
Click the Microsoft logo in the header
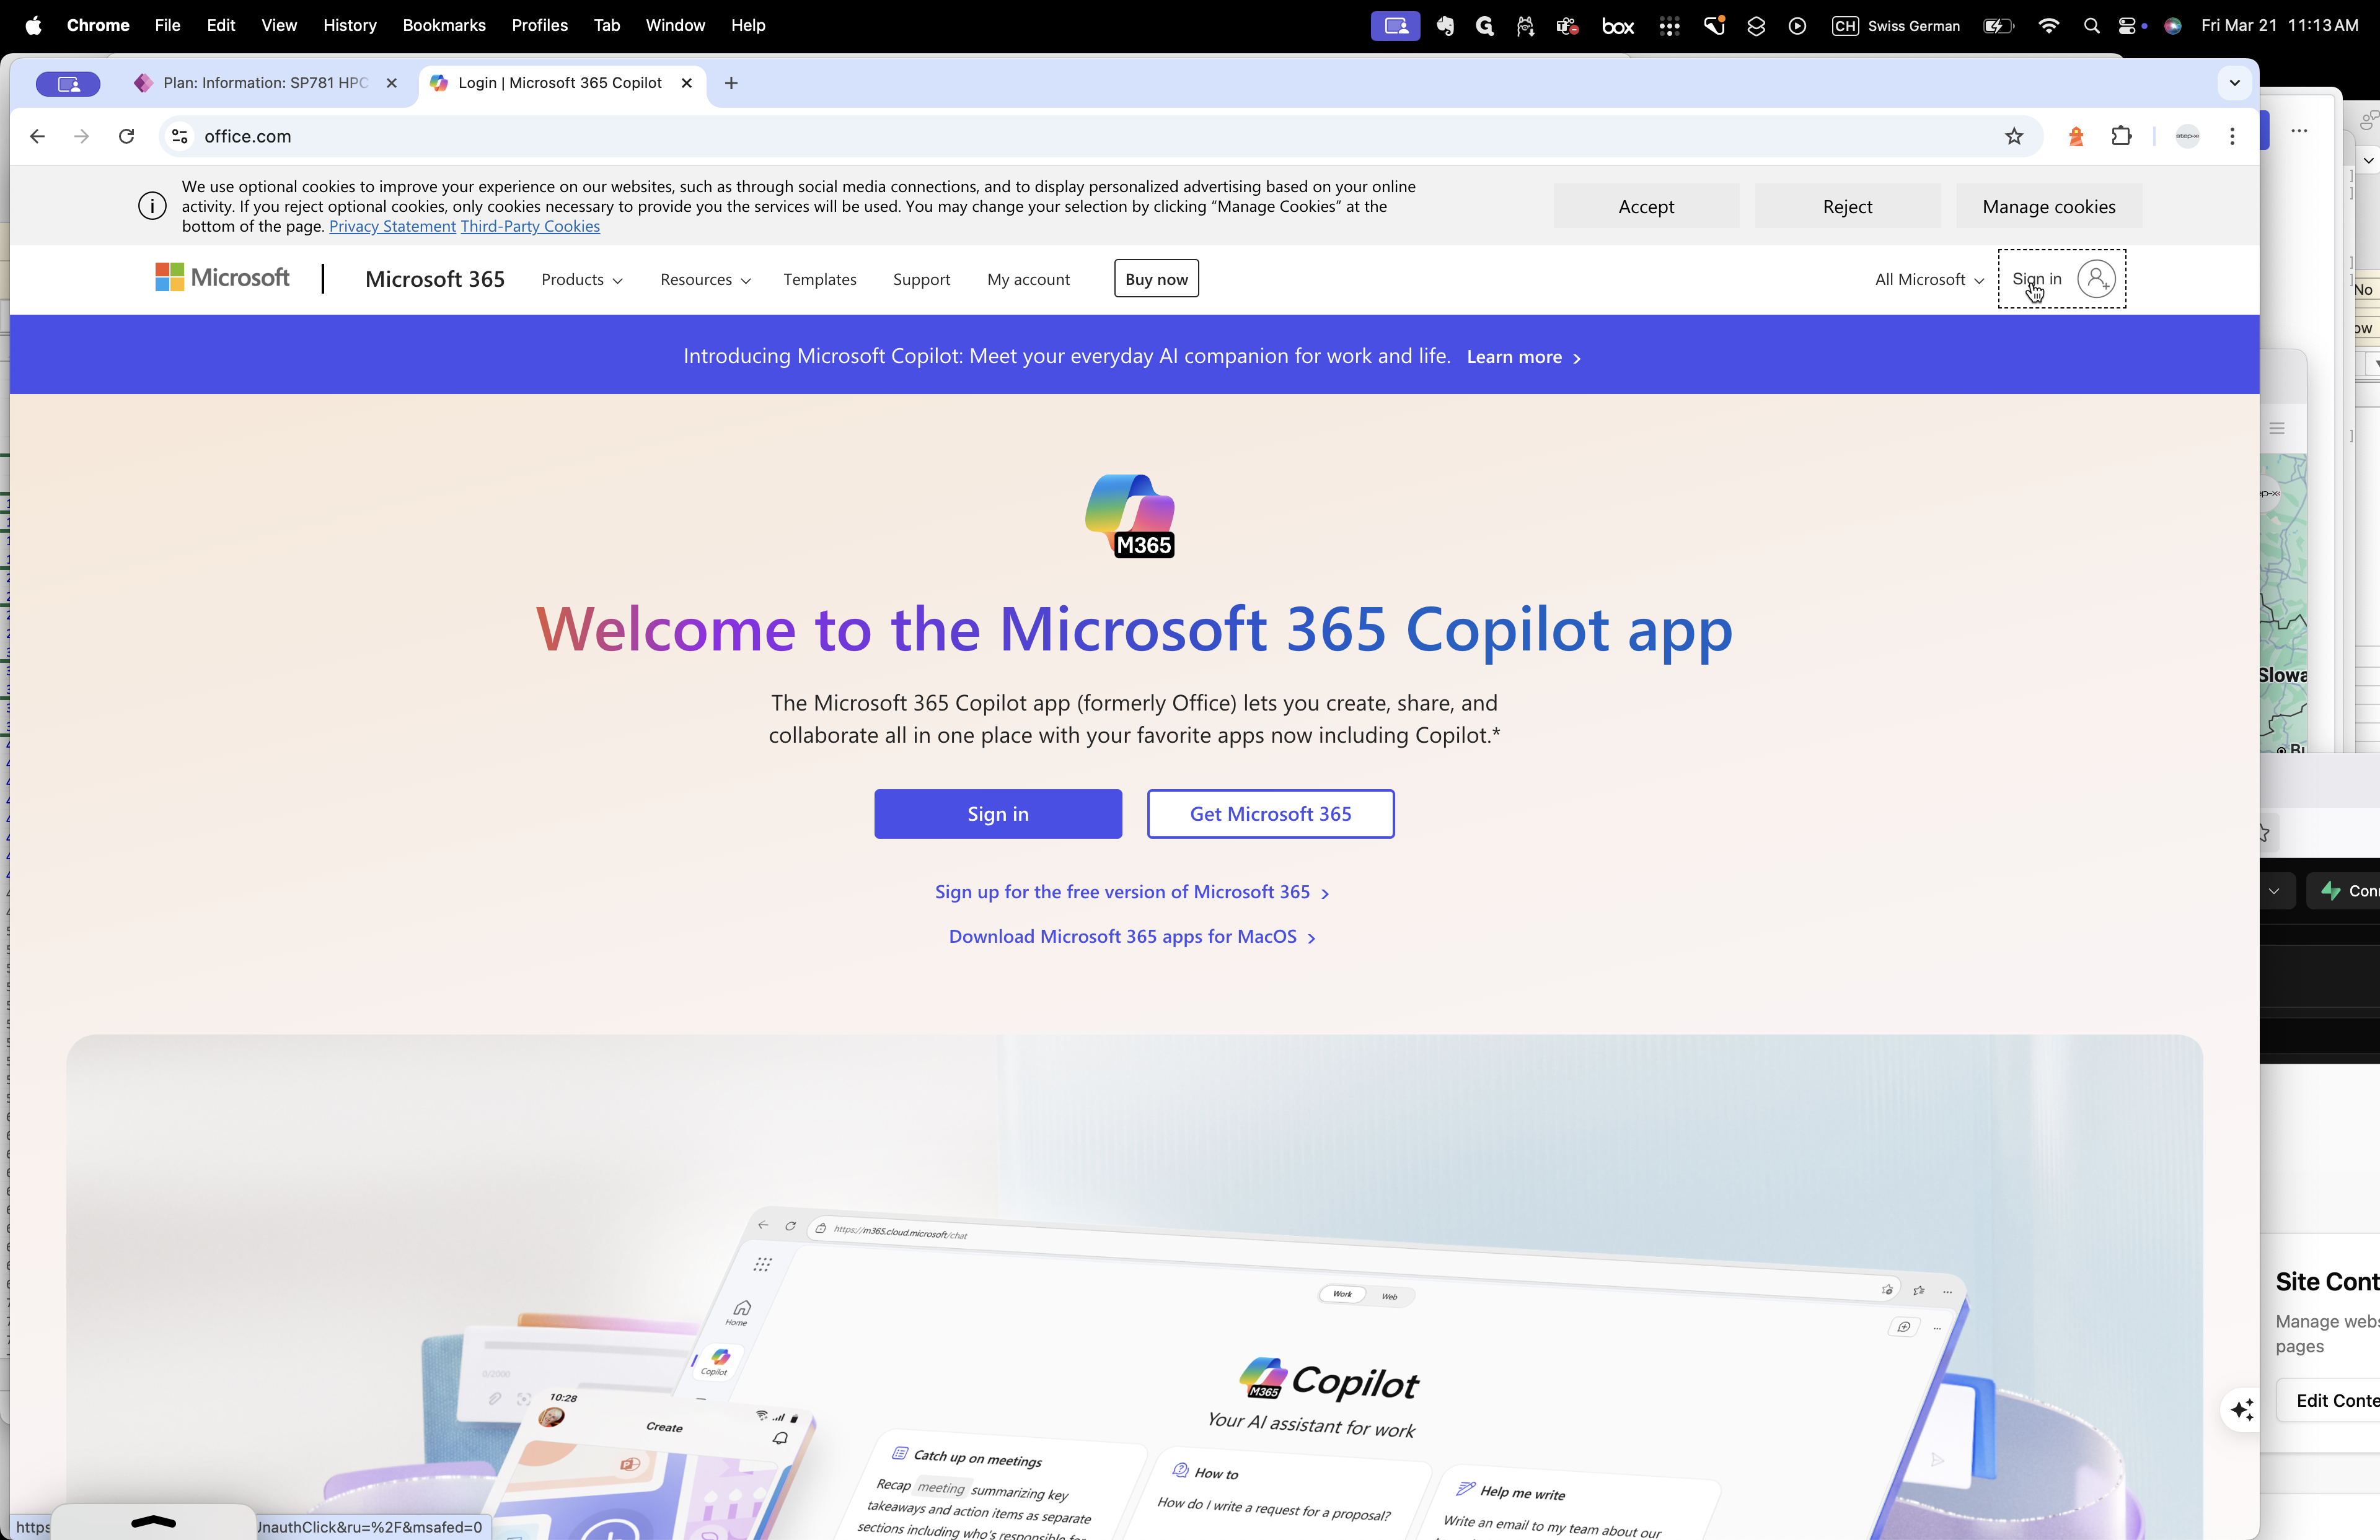(222, 278)
